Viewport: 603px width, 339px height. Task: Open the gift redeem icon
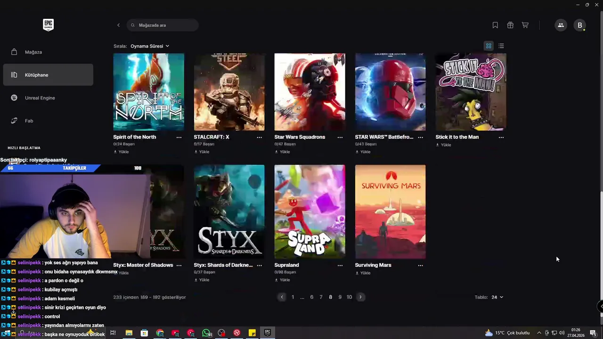click(x=510, y=25)
